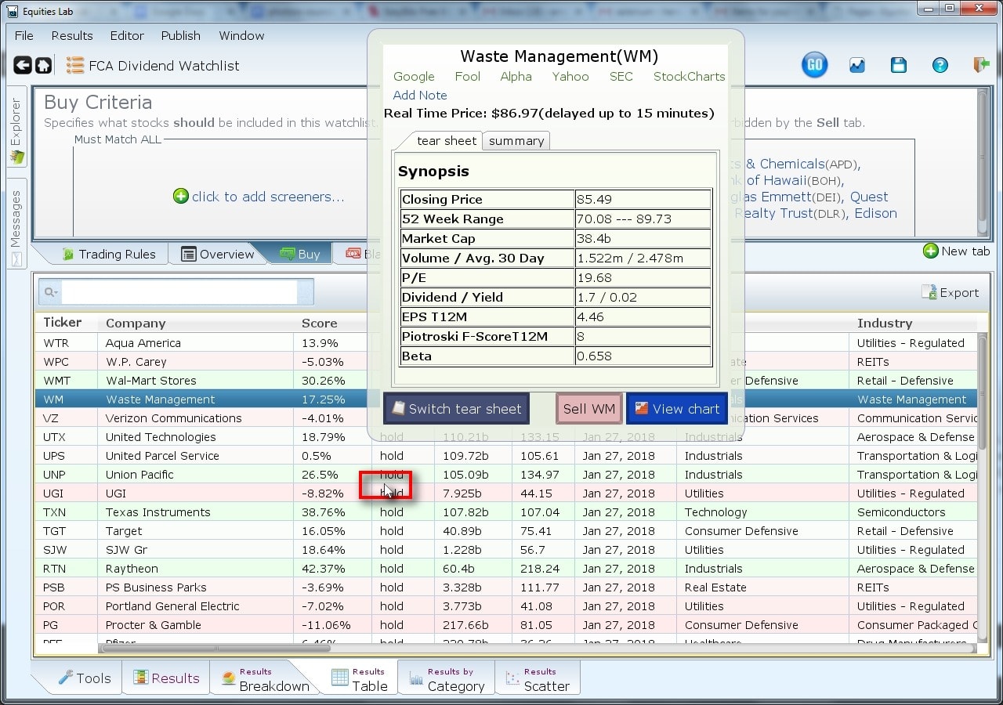Click the Buy Criteria panel scrollbar

coord(983,163)
